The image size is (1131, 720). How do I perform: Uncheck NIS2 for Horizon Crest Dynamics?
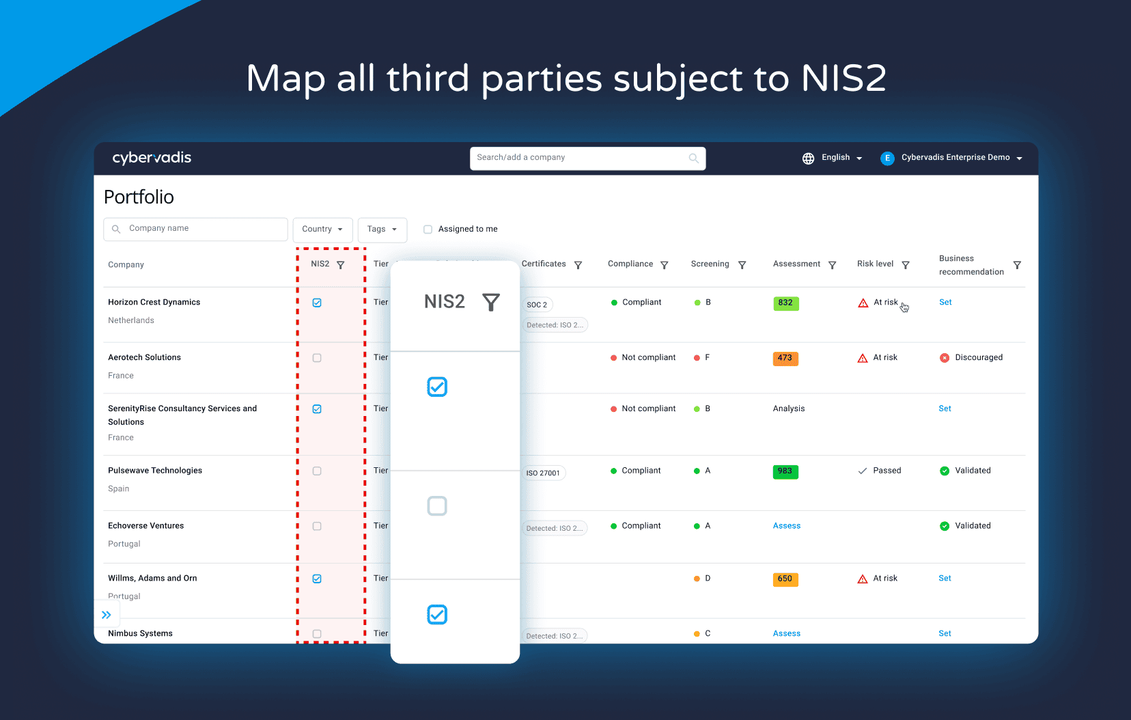[x=317, y=303]
